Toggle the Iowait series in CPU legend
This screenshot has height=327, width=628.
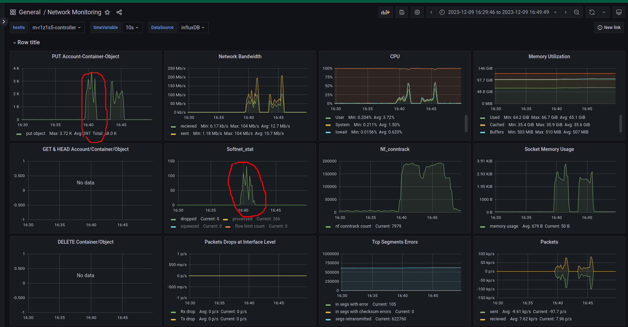coord(341,132)
